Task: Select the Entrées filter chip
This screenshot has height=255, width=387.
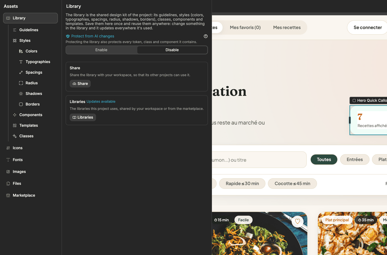Action: click(x=355, y=159)
